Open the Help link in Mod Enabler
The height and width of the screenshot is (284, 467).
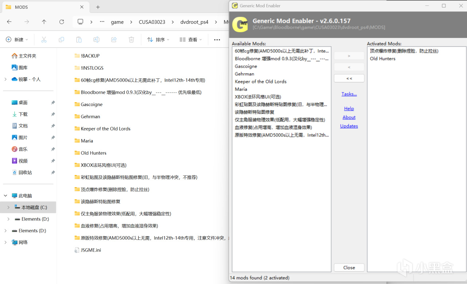coord(349,109)
